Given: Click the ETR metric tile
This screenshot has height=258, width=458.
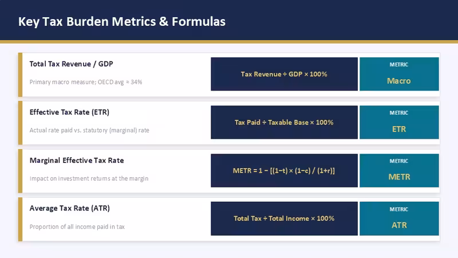Looking at the screenshot, I should coord(399,122).
